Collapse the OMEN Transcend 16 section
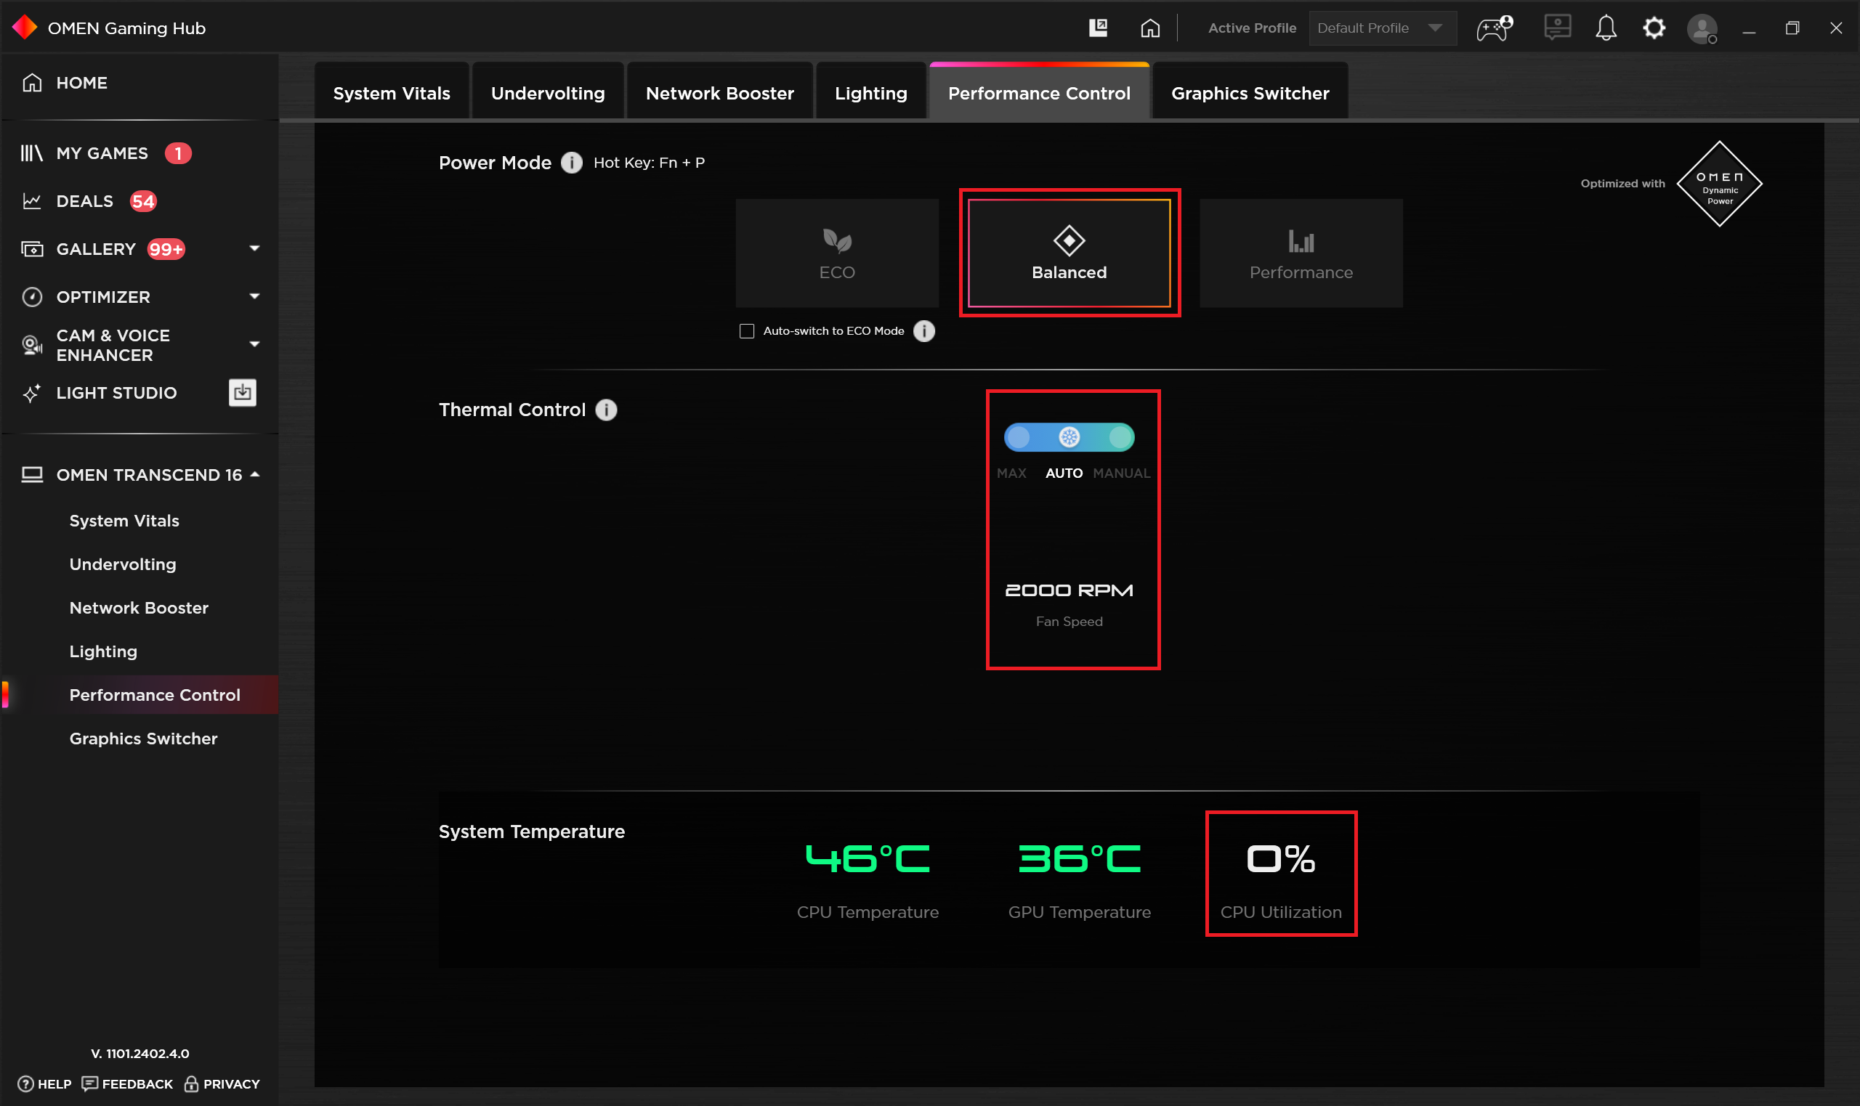 coord(255,475)
